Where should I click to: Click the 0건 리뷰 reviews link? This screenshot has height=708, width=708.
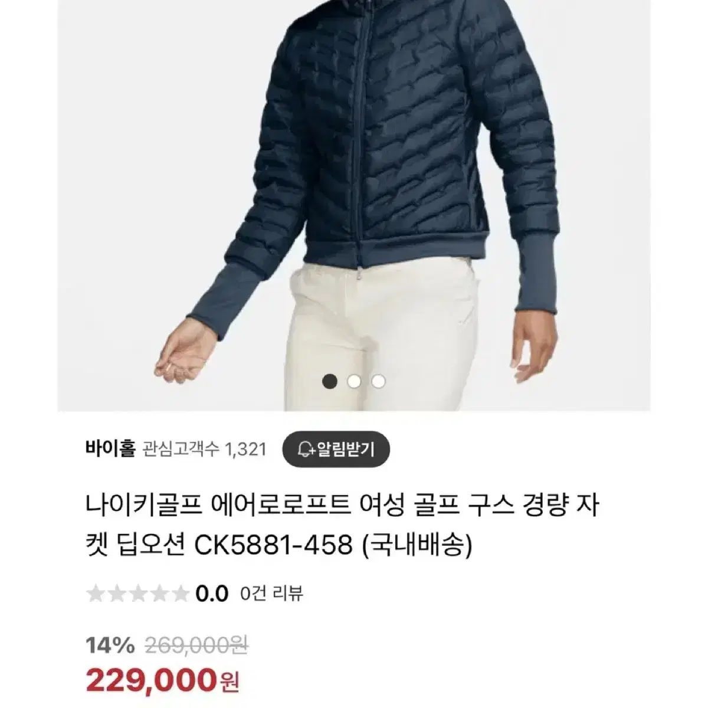click(x=272, y=594)
